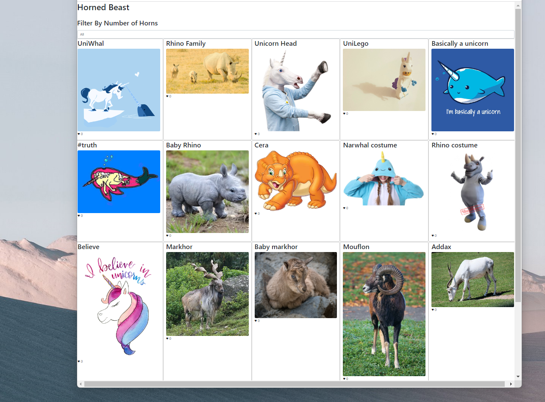Click the Unicorn Head title
Screen dimensions: 545x402
(x=275, y=44)
